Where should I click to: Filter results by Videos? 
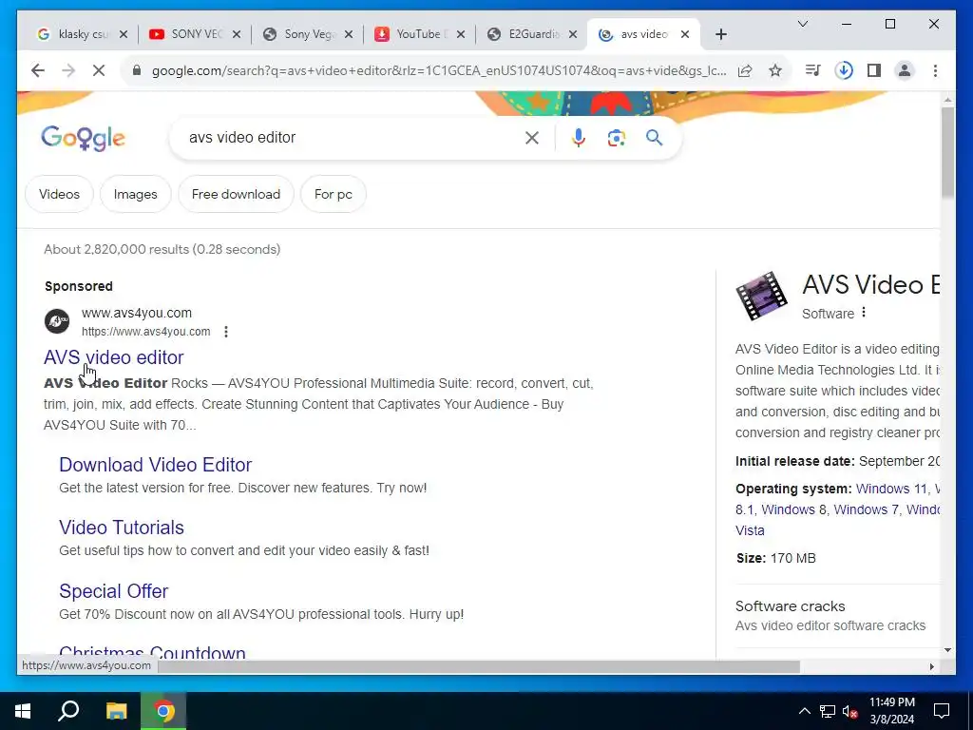[60, 194]
